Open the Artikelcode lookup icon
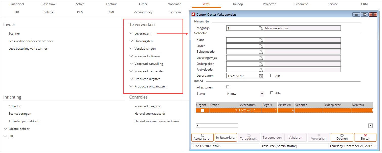This screenshot has height=153, width=382. point(261,70)
